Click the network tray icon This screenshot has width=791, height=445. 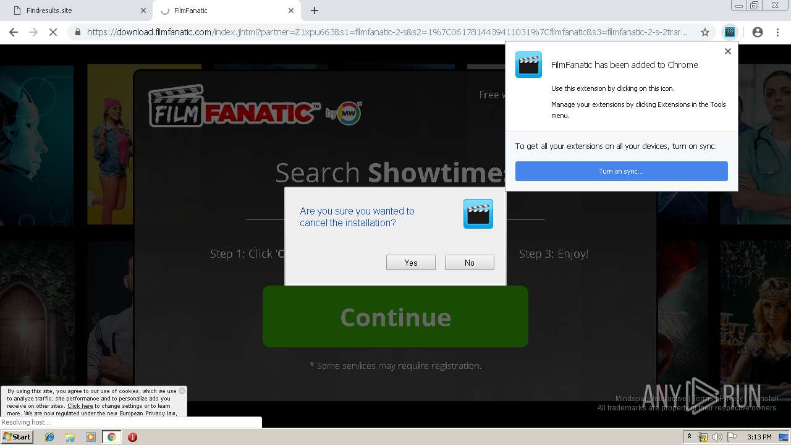pyautogui.click(x=703, y=437)
